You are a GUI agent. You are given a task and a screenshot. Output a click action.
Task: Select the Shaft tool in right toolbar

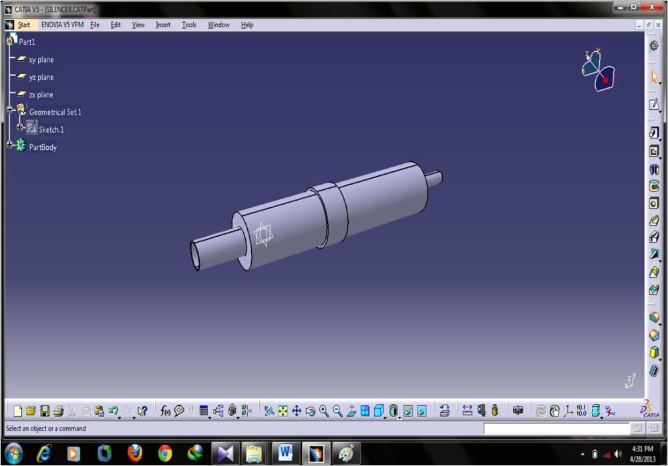(x=654, y=169)
